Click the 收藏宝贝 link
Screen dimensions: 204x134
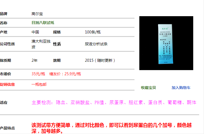pos(148,88)
